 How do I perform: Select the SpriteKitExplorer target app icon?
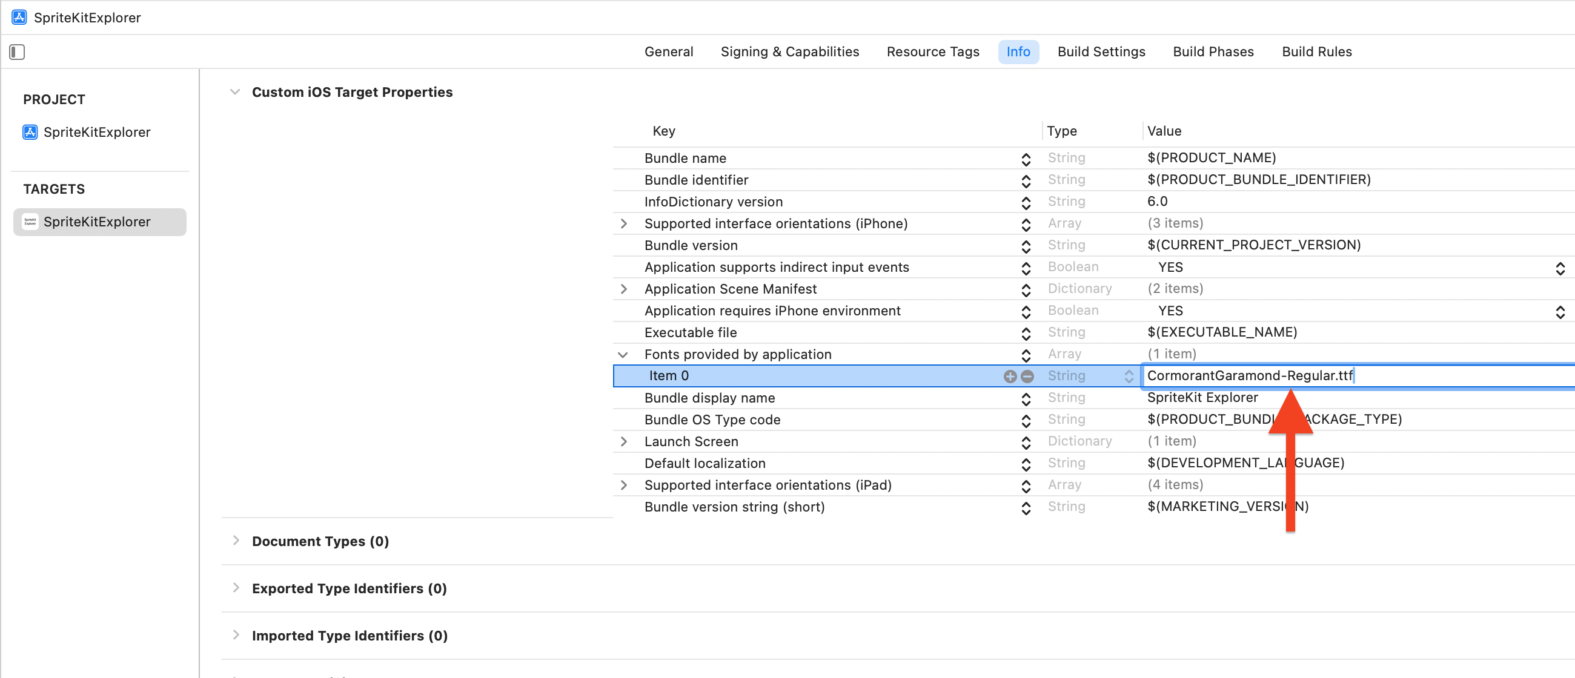pyautogui.click(x=30, y=222)
